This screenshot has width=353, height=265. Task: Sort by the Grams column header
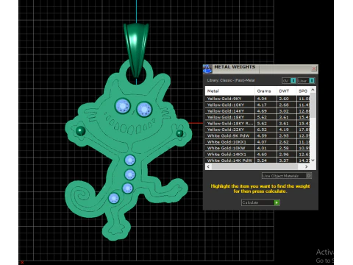(x=265, y=91)
